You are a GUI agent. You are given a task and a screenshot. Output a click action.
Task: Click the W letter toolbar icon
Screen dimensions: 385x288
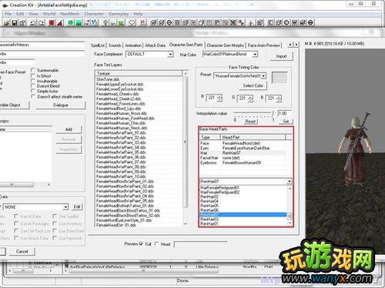[295, 23]
